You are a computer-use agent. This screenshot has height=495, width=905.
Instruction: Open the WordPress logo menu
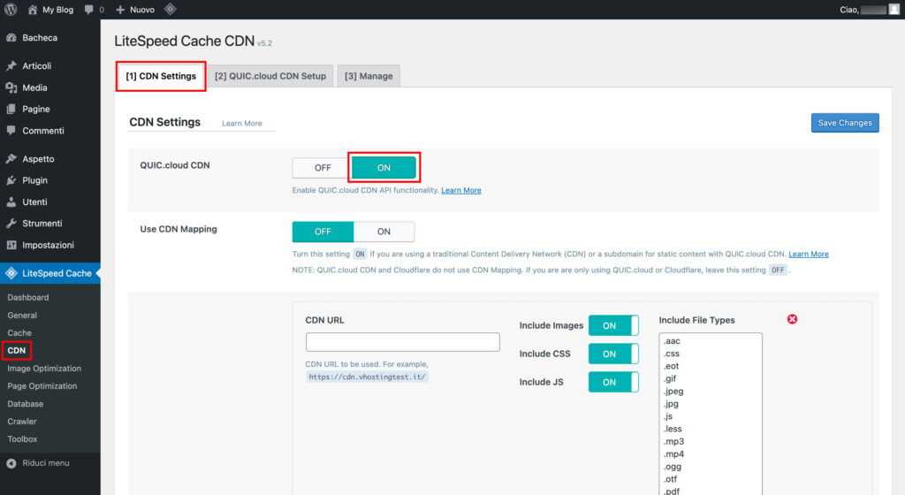[11, 9]
